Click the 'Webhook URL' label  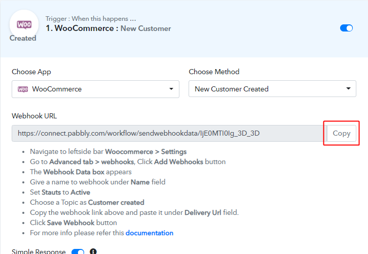click(34, 116)
